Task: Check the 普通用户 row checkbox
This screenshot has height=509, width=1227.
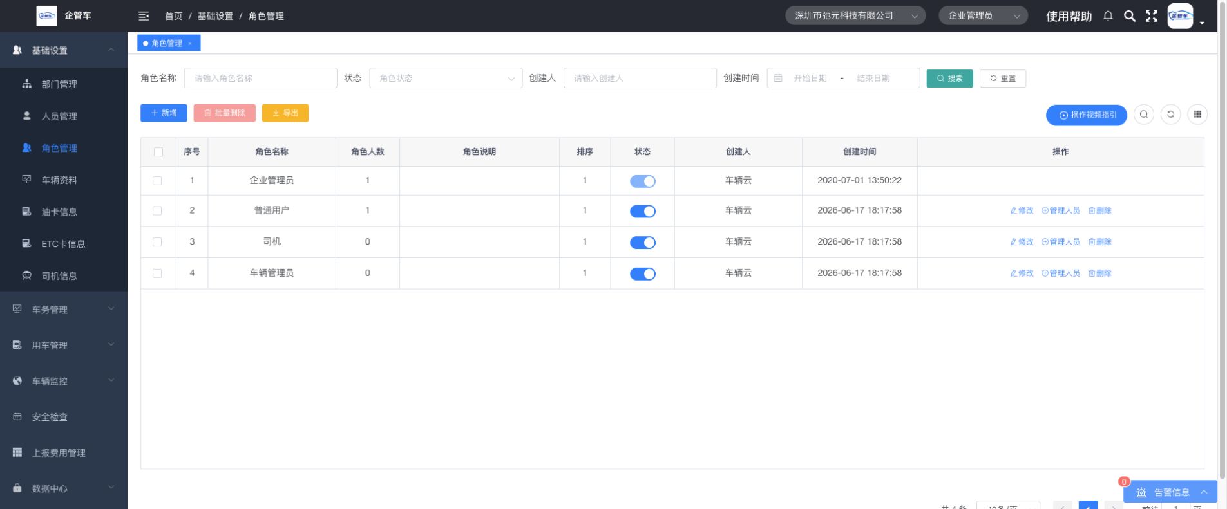Action: tap(157, 210)
